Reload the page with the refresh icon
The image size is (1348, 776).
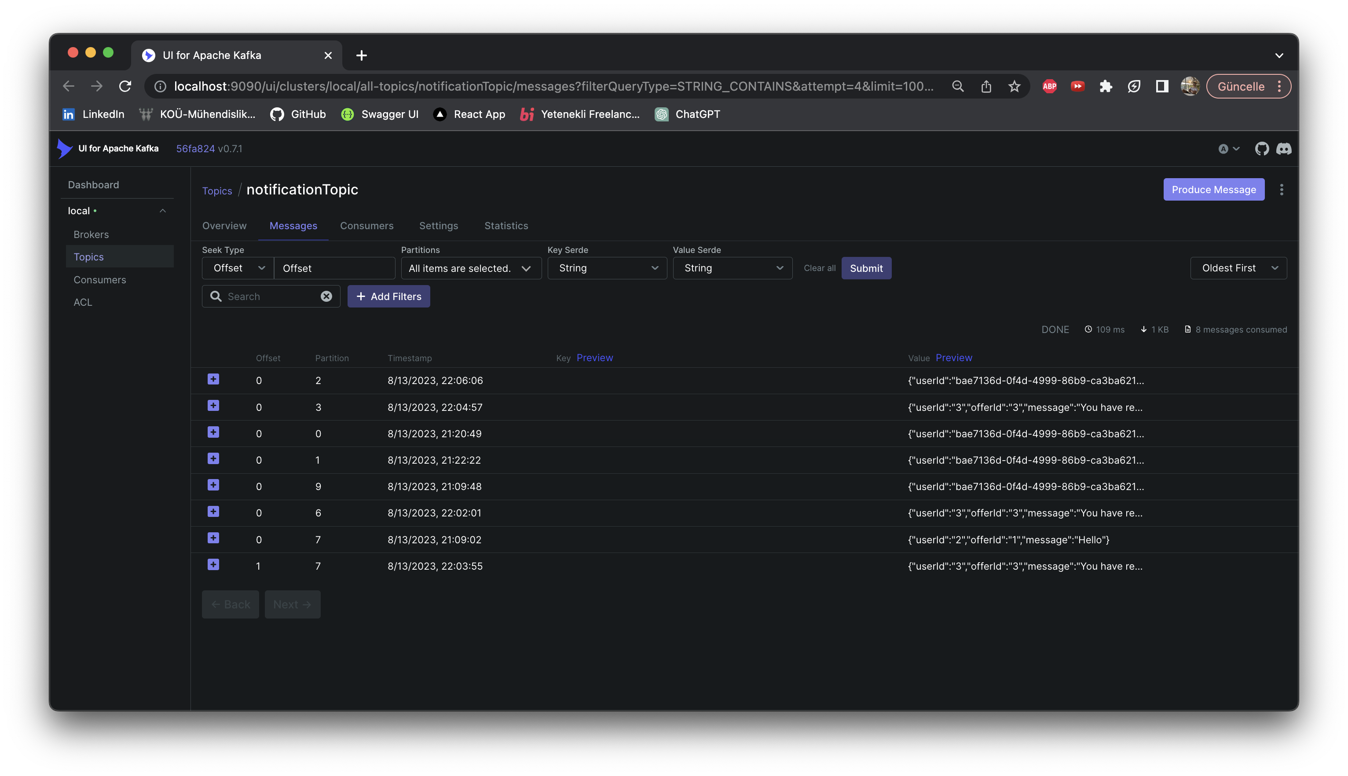tap(125, 86)
